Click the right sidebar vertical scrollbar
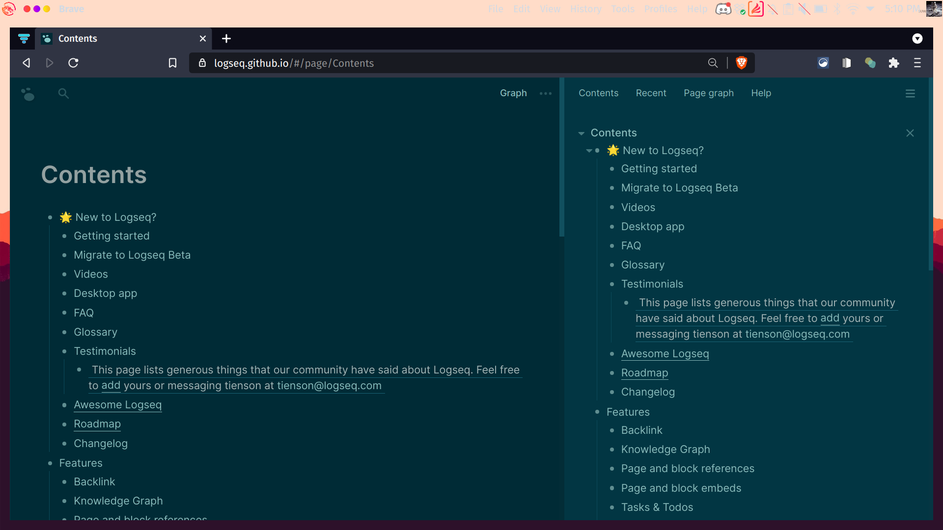 point(930,174)
